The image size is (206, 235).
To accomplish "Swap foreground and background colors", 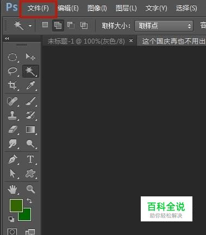I will point(29,201).
